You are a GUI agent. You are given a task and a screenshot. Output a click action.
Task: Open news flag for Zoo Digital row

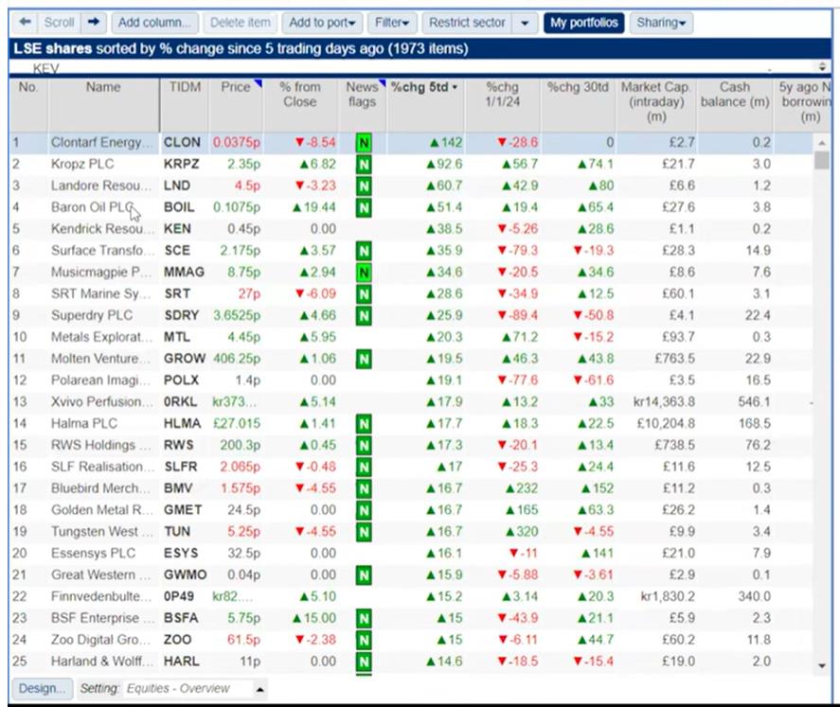pyautogui.click(x=364, y=640)
